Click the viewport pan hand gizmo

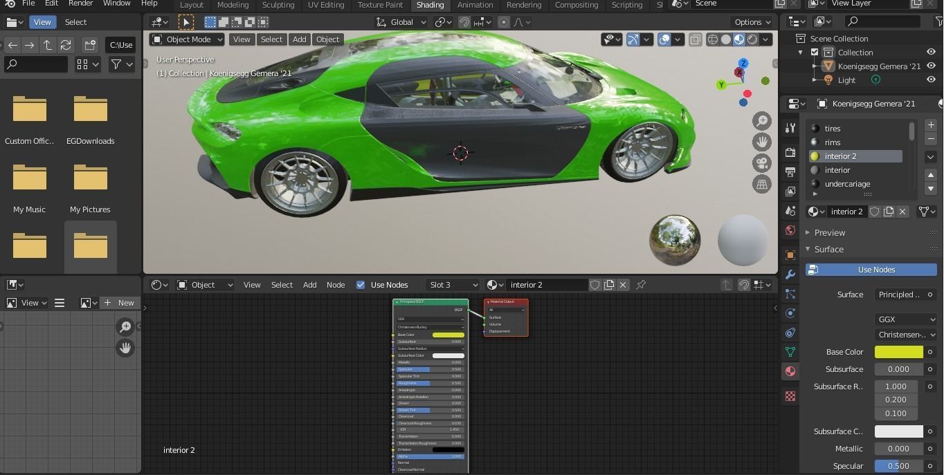[x=762, y=142]
